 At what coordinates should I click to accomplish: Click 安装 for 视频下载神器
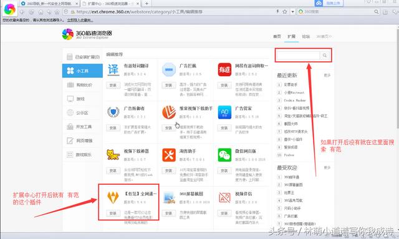[x=113, y=171]
